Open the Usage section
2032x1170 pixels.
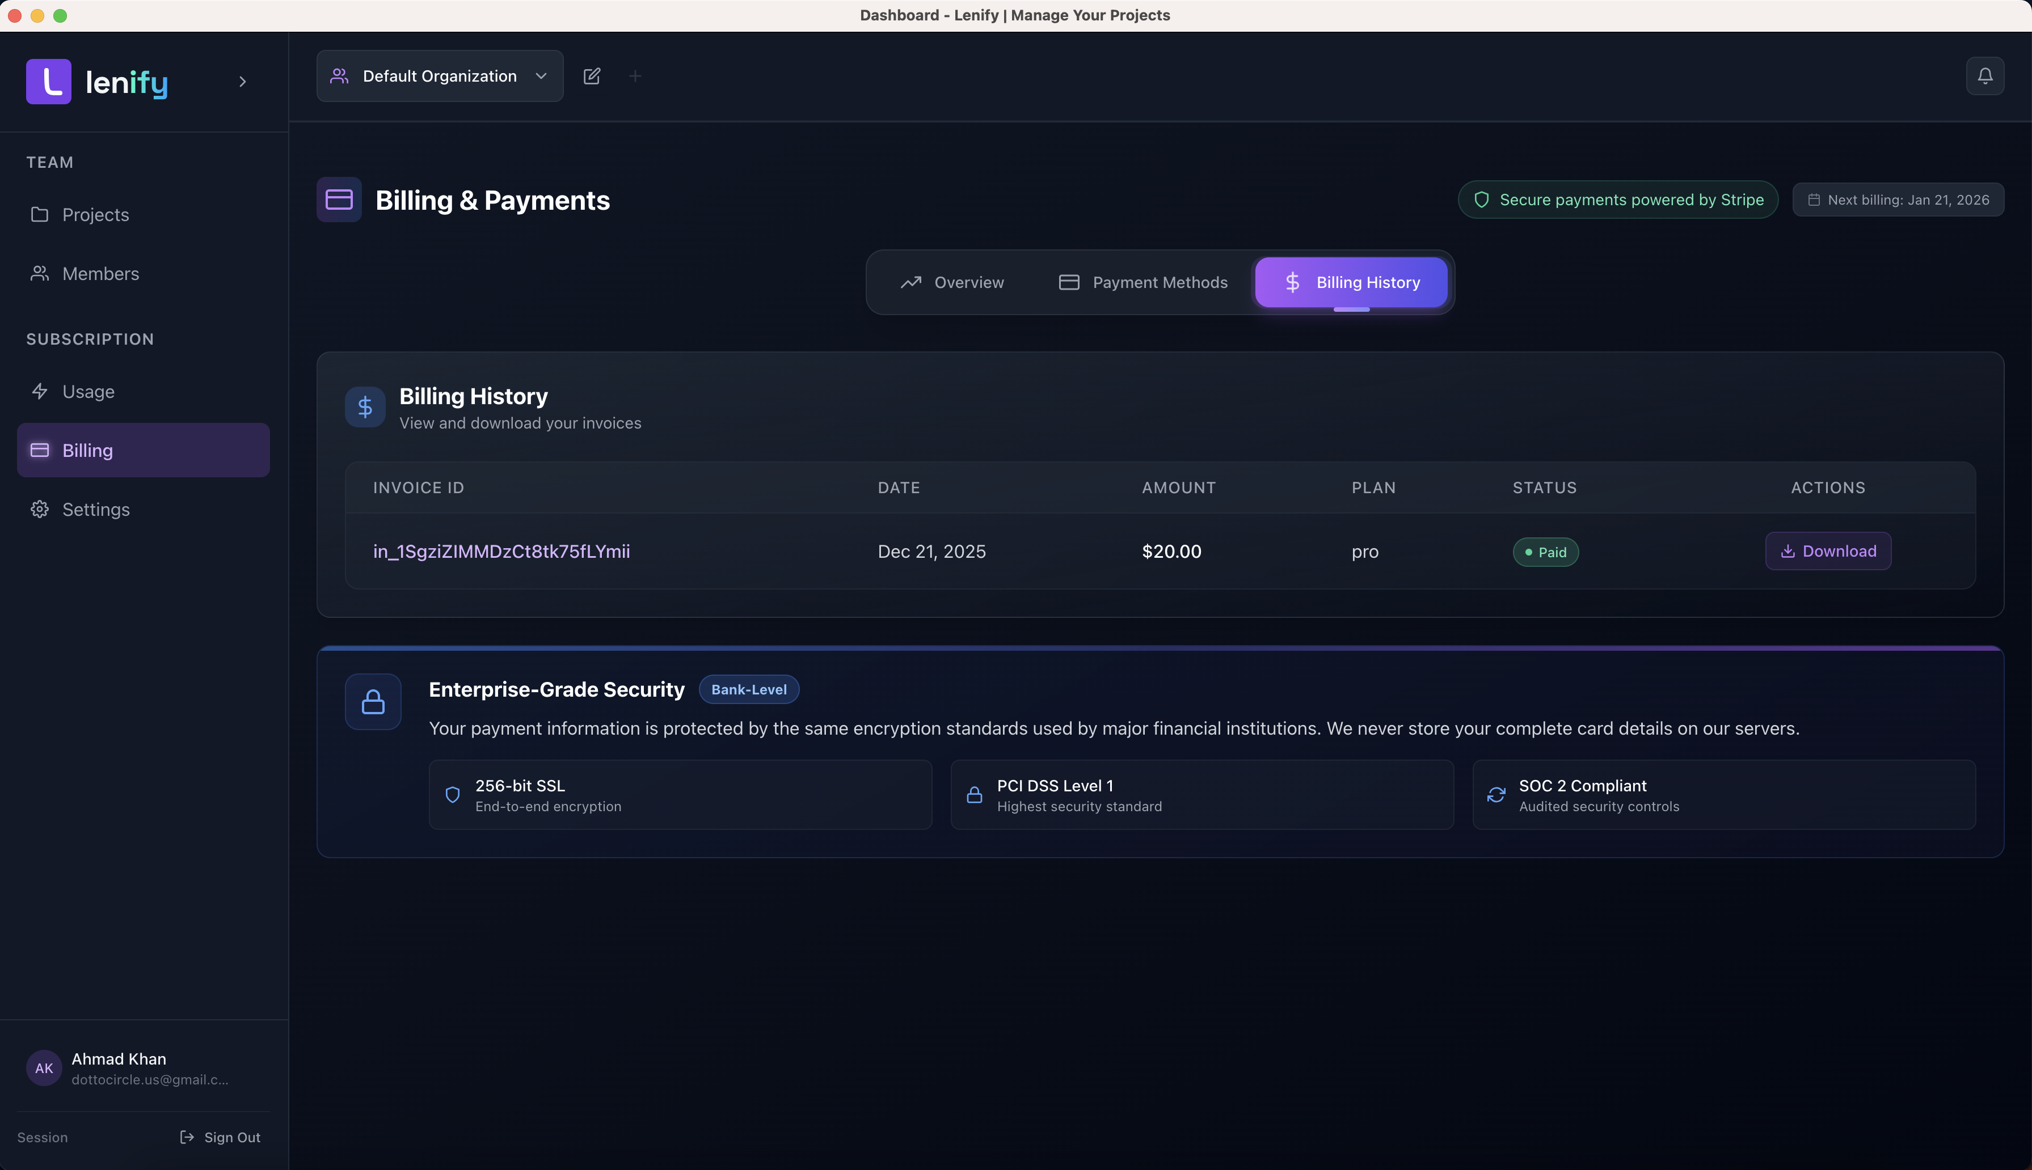point(88,391)
